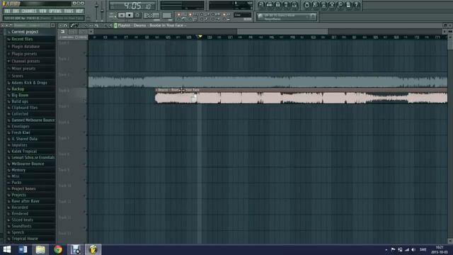The image size is (453, 255).
Task: Click the volume speaker icon in system tray
Action: [413, 249]
